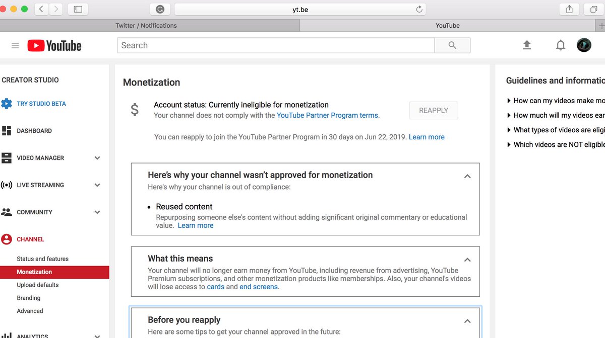Click Learn more after reapply date

point(427,137)
